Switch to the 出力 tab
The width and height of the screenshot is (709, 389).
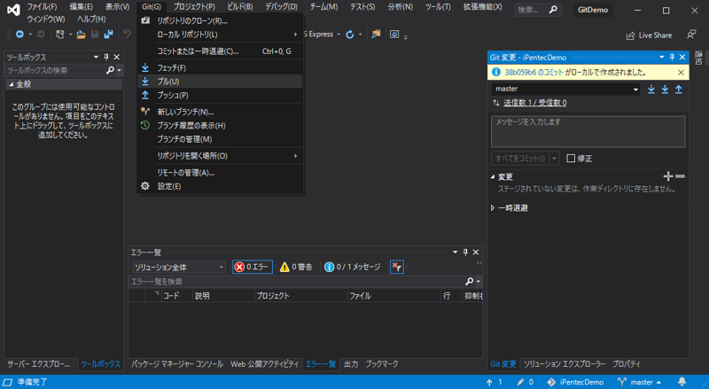tap(351, 364)
